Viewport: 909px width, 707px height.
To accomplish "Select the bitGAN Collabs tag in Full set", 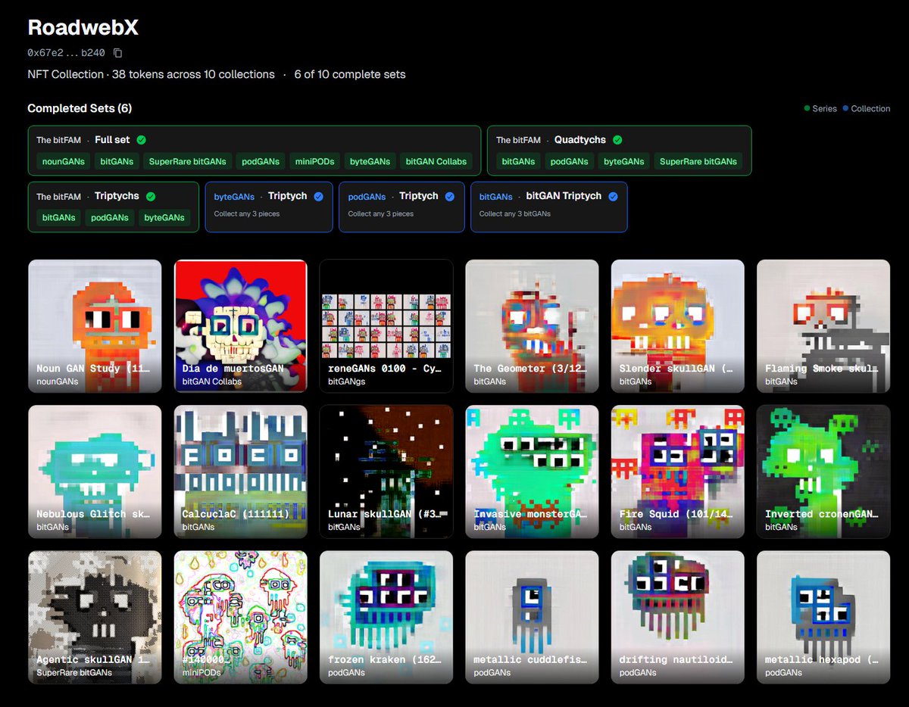I will click(x=436, y=161).
